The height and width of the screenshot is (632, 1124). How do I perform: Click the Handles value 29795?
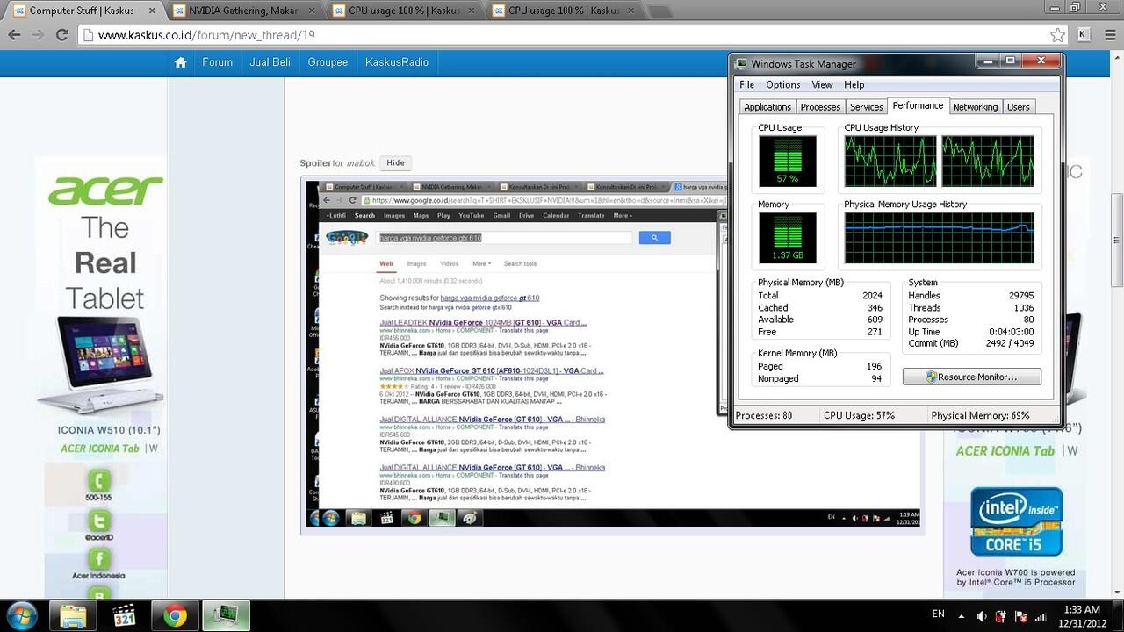click(x=1021, y=296)
